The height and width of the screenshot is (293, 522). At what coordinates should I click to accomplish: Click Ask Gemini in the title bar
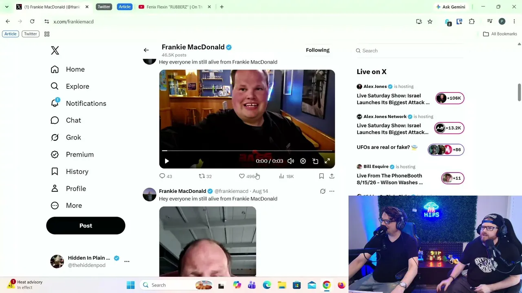coord(451,7)
